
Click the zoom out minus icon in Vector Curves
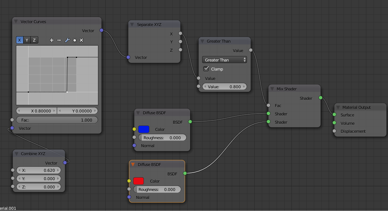[59, 40]
